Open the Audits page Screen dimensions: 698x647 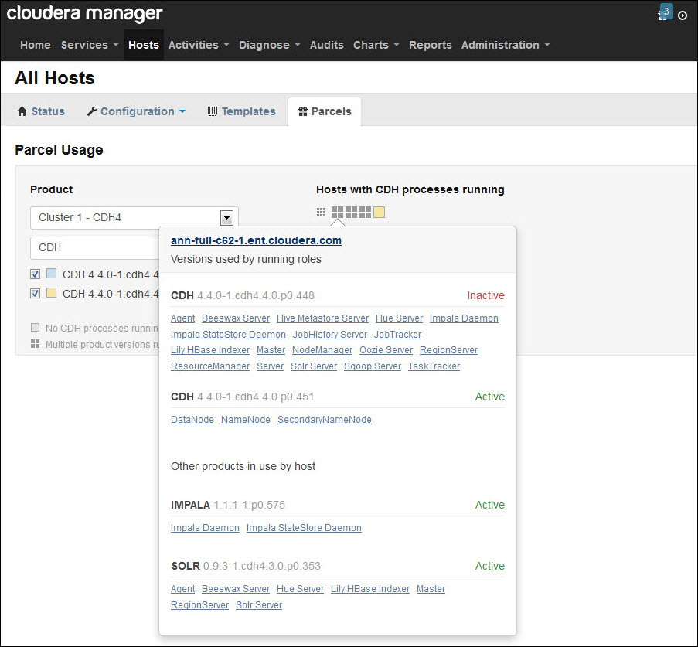click(327, 45)
